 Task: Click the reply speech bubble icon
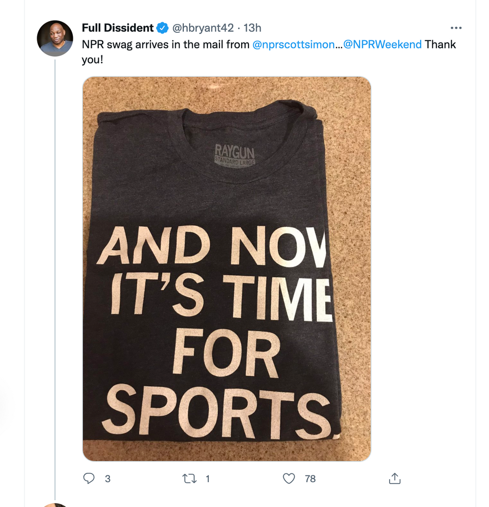(89, 479)
